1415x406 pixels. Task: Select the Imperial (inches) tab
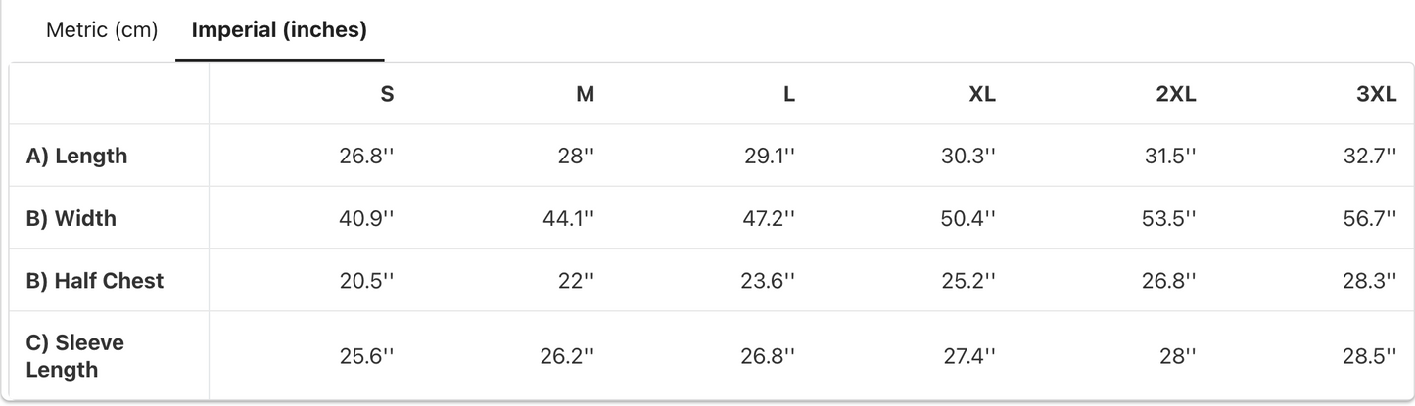tap(279, 30)
